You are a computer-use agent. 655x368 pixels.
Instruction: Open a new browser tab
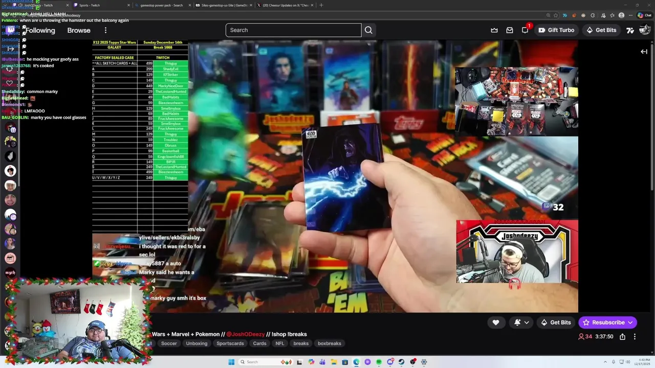tap(321, 5)
